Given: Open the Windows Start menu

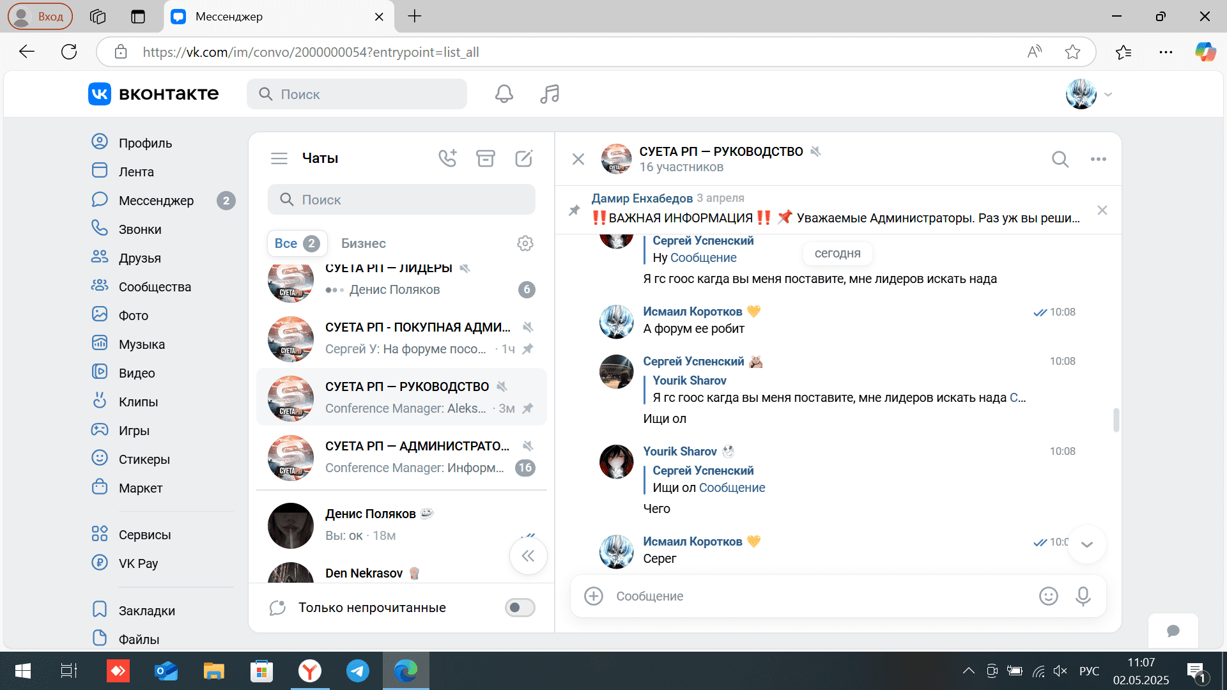Looking at the screenshot, I should [22, 671].
